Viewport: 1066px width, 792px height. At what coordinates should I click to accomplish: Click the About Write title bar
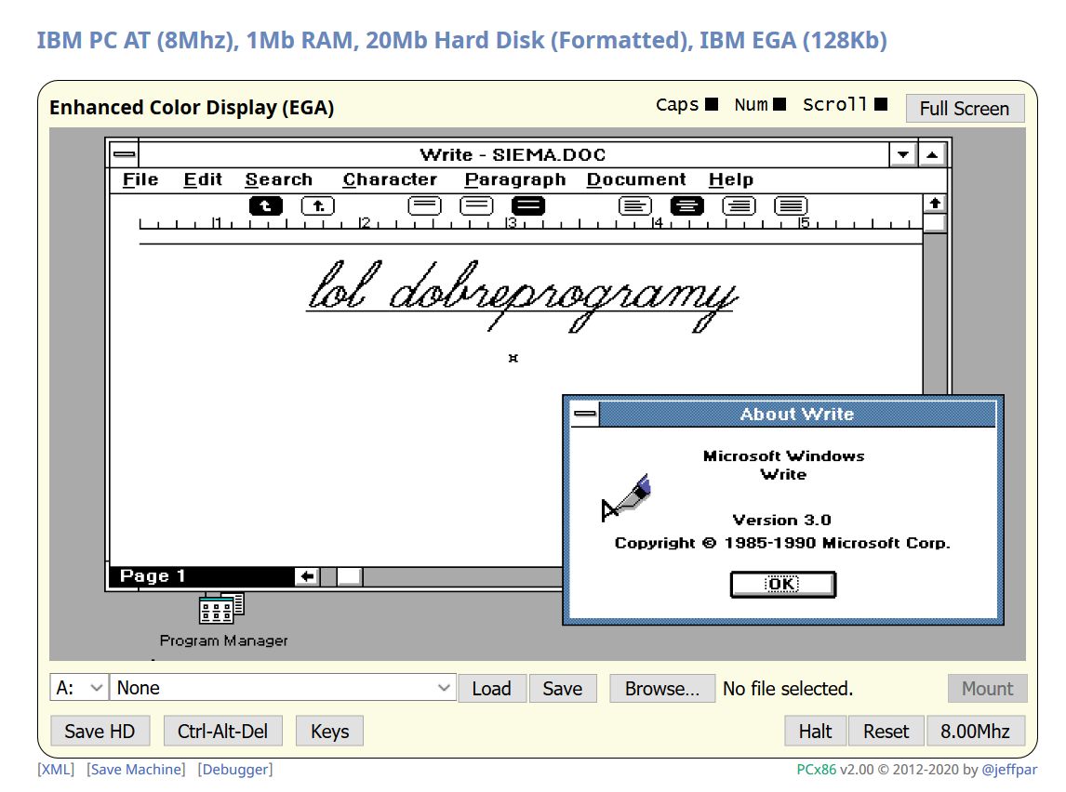click(x=797, y=414)
